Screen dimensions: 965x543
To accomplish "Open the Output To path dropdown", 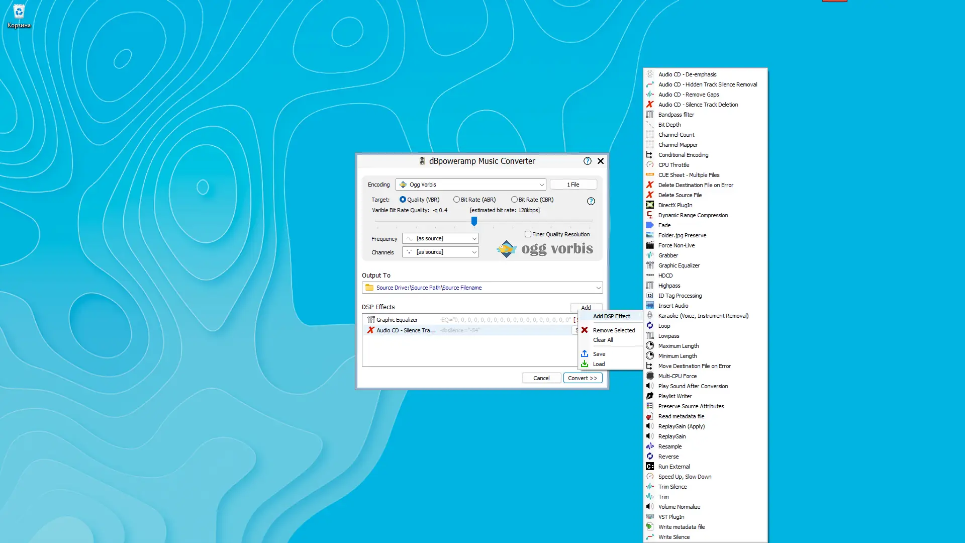I will (x=598, y=288).
